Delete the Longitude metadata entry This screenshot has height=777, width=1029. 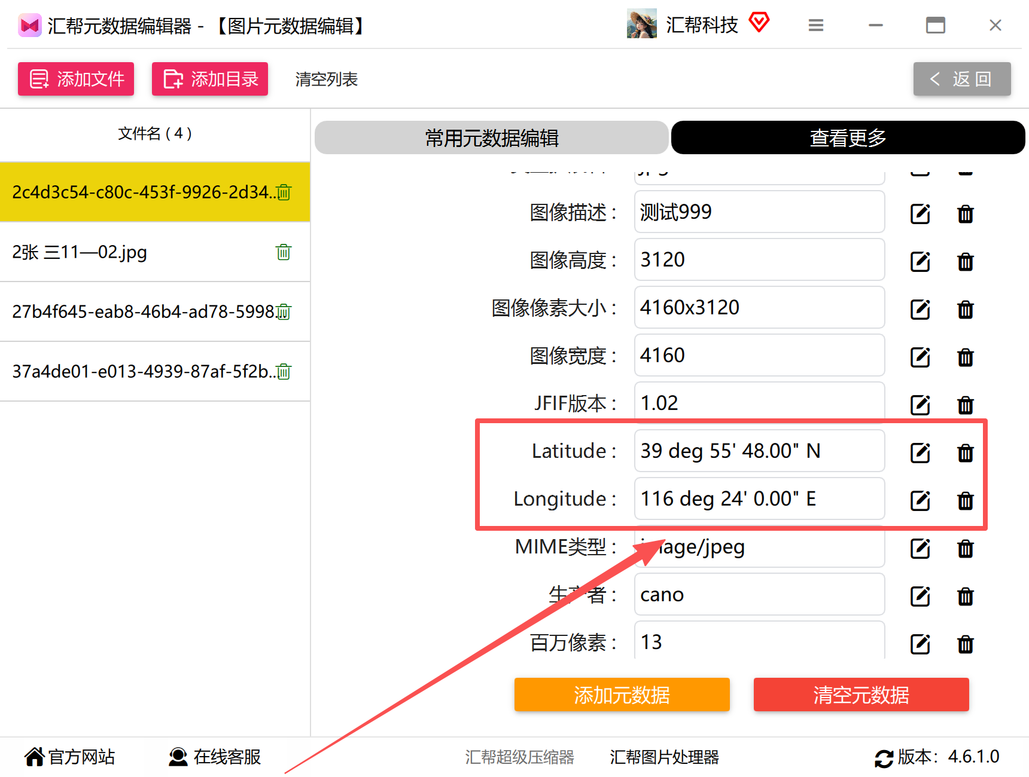click(x=966, y=500)
